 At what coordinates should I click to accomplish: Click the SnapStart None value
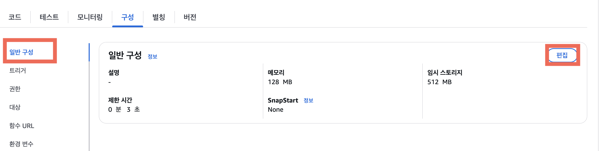coord(275,110)
